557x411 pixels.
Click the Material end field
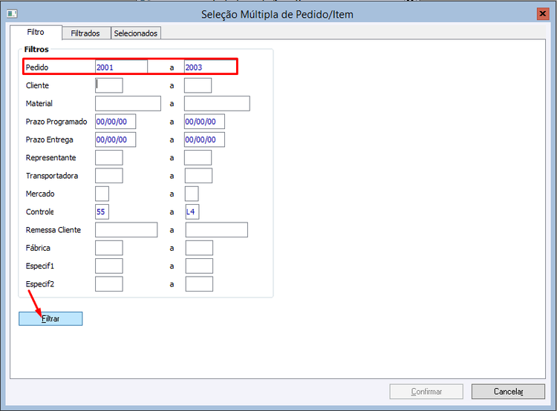coord(217,104)
